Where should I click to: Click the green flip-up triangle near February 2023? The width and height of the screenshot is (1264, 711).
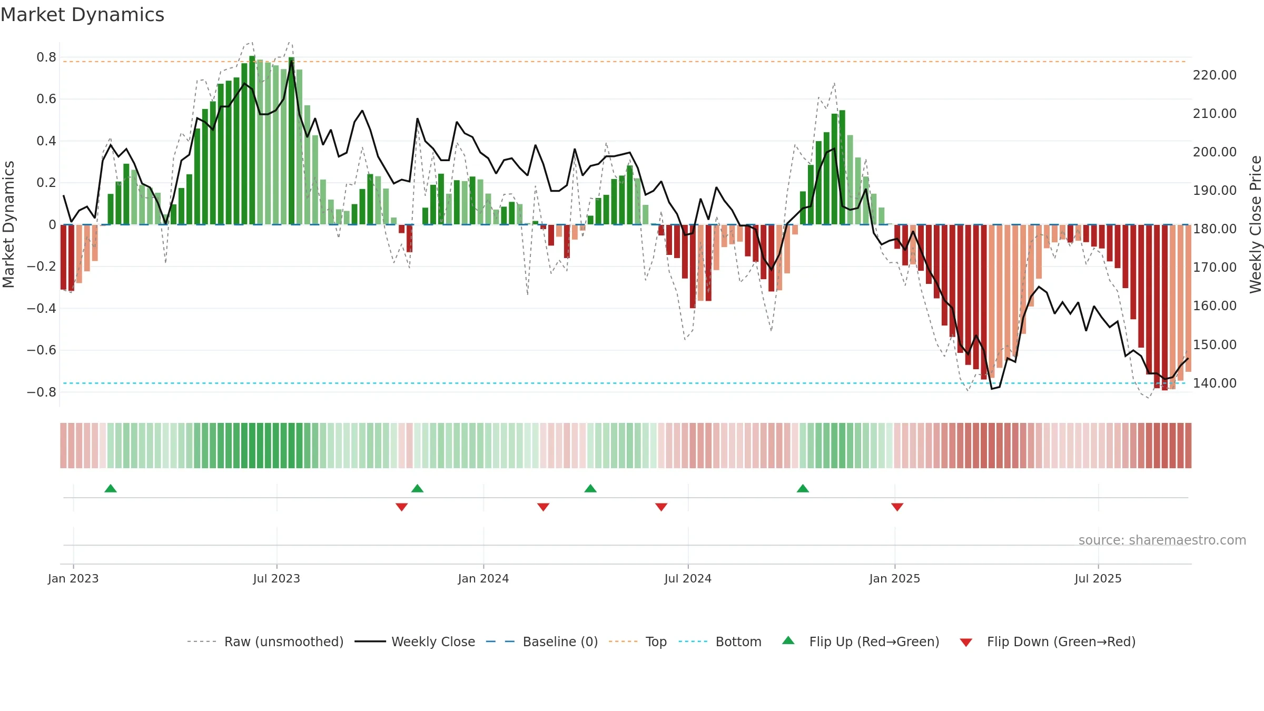pyautogui.click(x=111, y=489)
